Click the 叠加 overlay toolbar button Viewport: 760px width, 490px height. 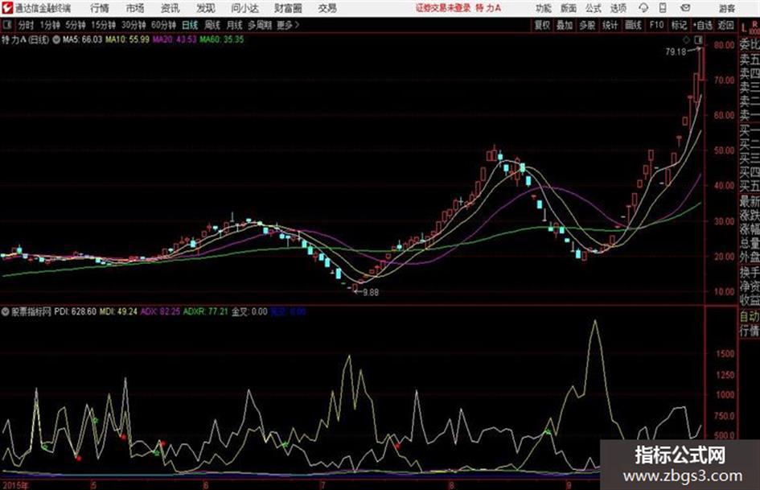pos(565,25)
